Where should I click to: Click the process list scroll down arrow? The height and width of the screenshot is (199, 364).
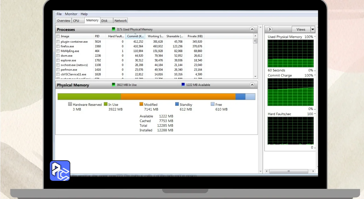255,76
